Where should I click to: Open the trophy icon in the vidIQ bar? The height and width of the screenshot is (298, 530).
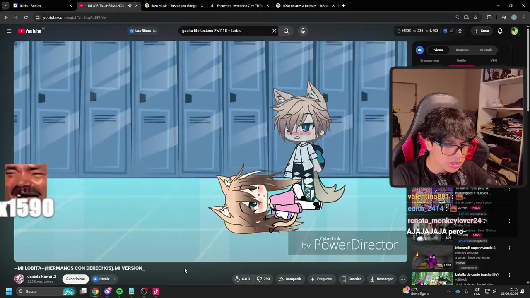(x=460, y=31)
